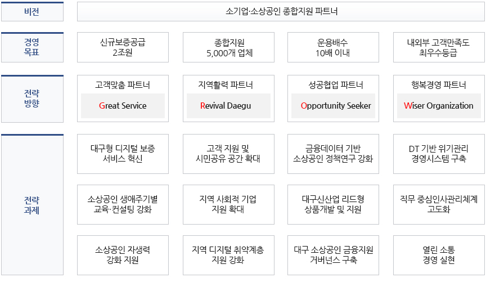
Task: Select the 열린 소통 경영 실현 box
Action: (439, 256)
